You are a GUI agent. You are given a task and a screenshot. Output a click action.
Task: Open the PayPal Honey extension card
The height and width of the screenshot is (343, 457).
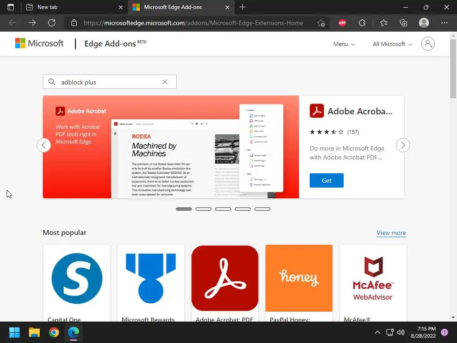299,283
